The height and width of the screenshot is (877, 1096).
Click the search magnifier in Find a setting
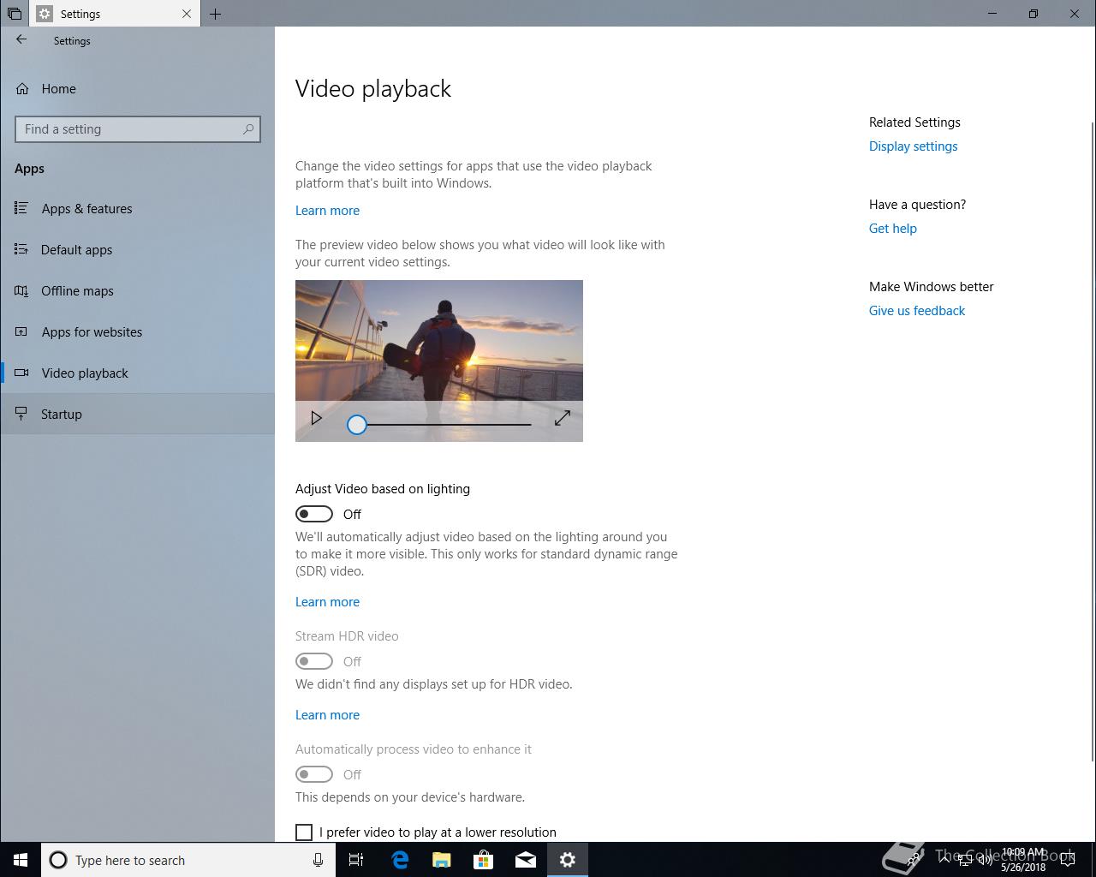click(x=248, y=129)
